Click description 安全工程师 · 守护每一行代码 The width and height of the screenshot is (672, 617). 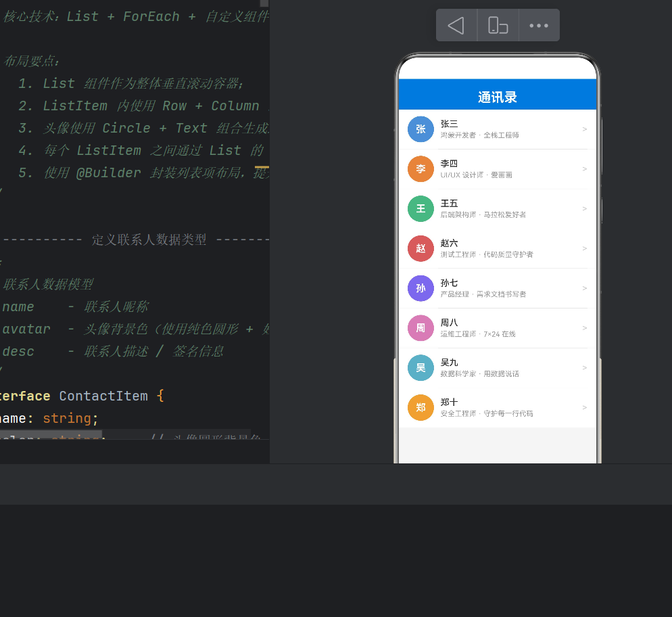[x=487, y=414]
